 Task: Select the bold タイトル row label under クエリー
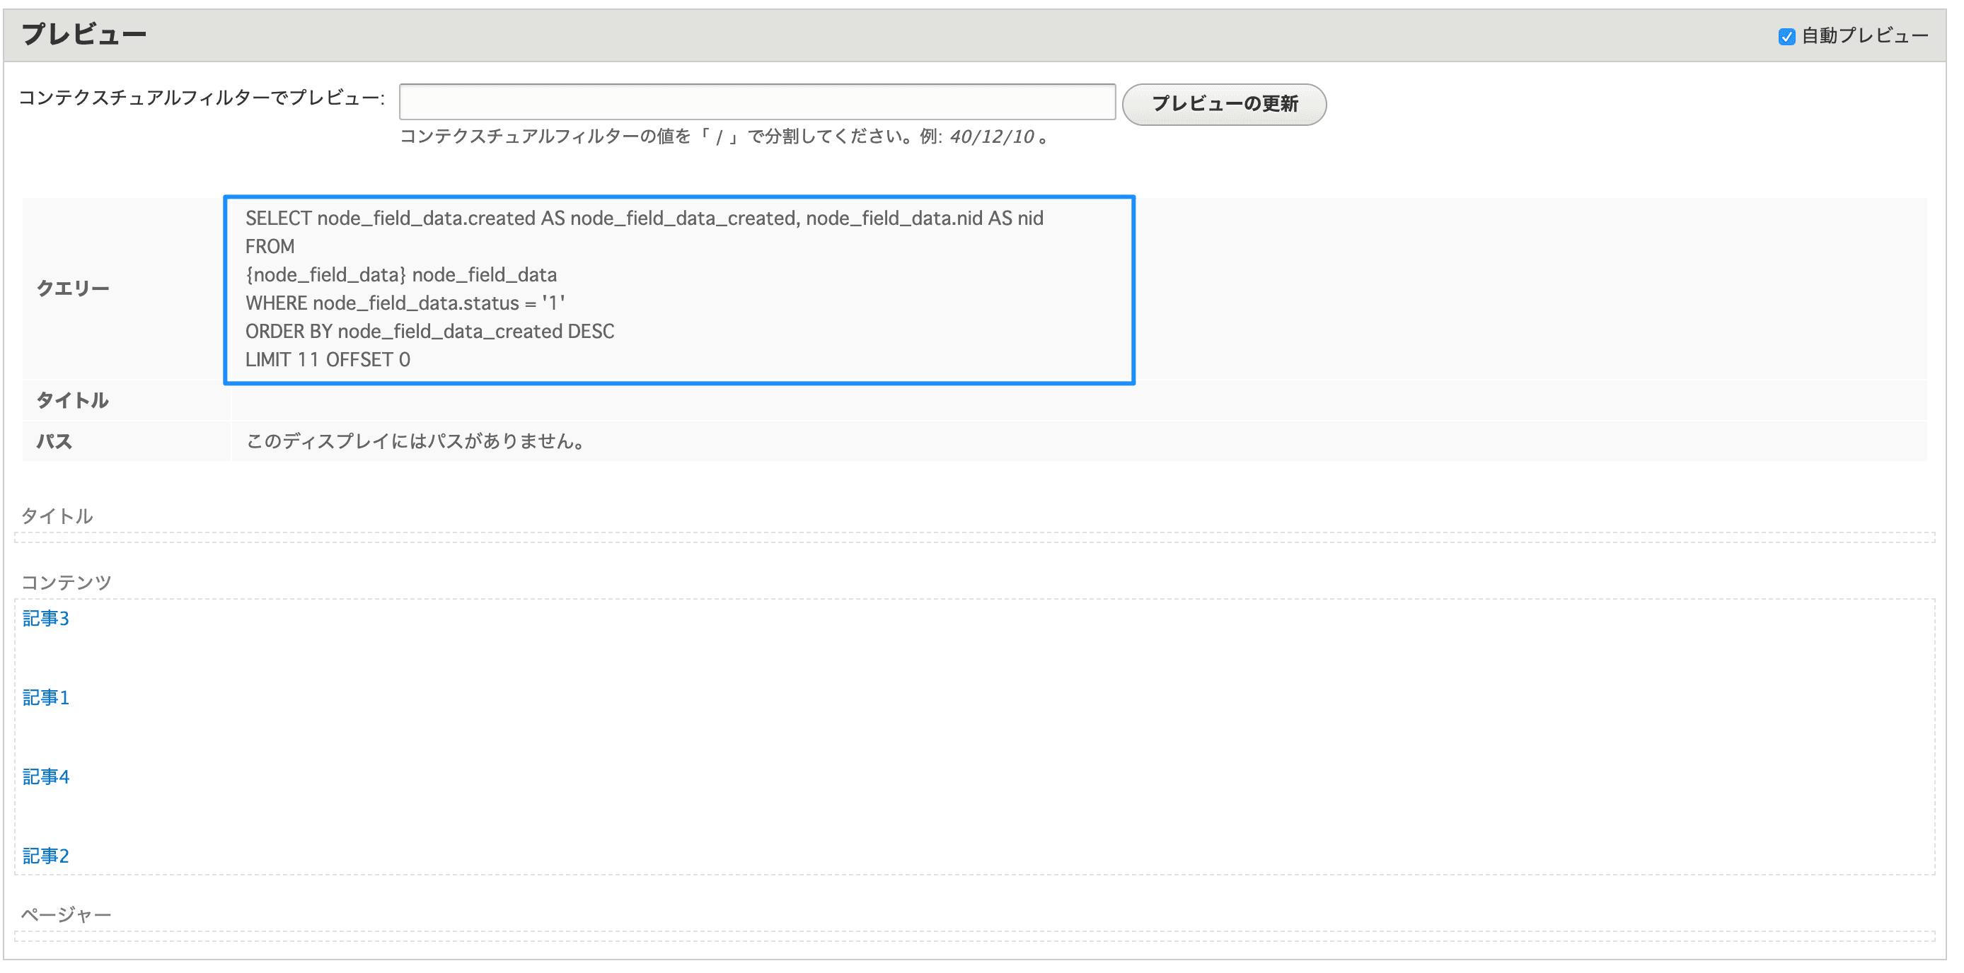(x=72, y=400)
